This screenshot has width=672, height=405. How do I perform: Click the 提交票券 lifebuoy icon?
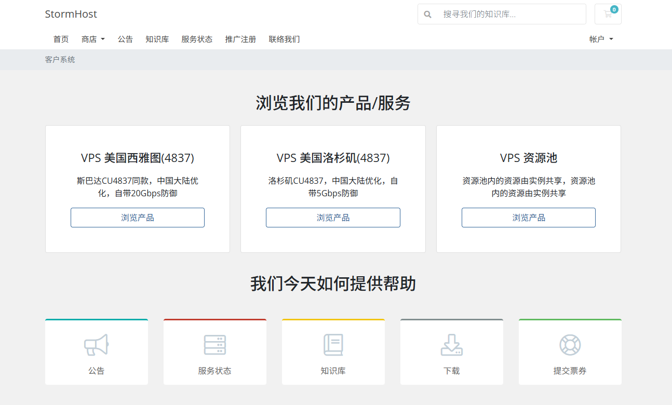click(570, 345)
